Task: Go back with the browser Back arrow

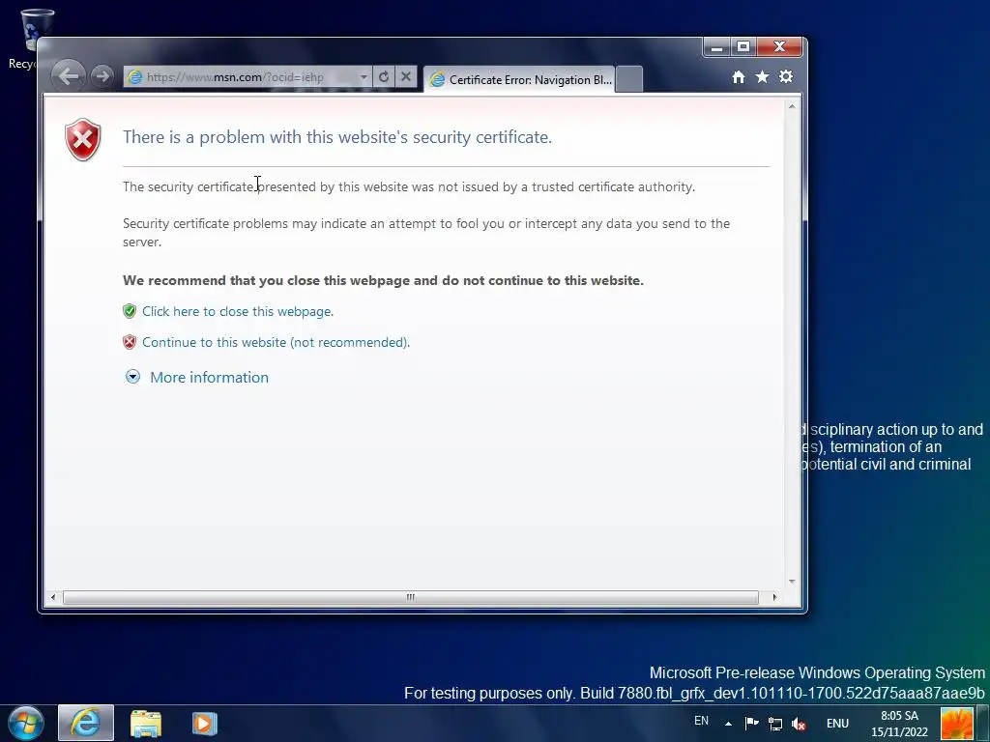Action: pyautogui.click(x=69, y=76)
